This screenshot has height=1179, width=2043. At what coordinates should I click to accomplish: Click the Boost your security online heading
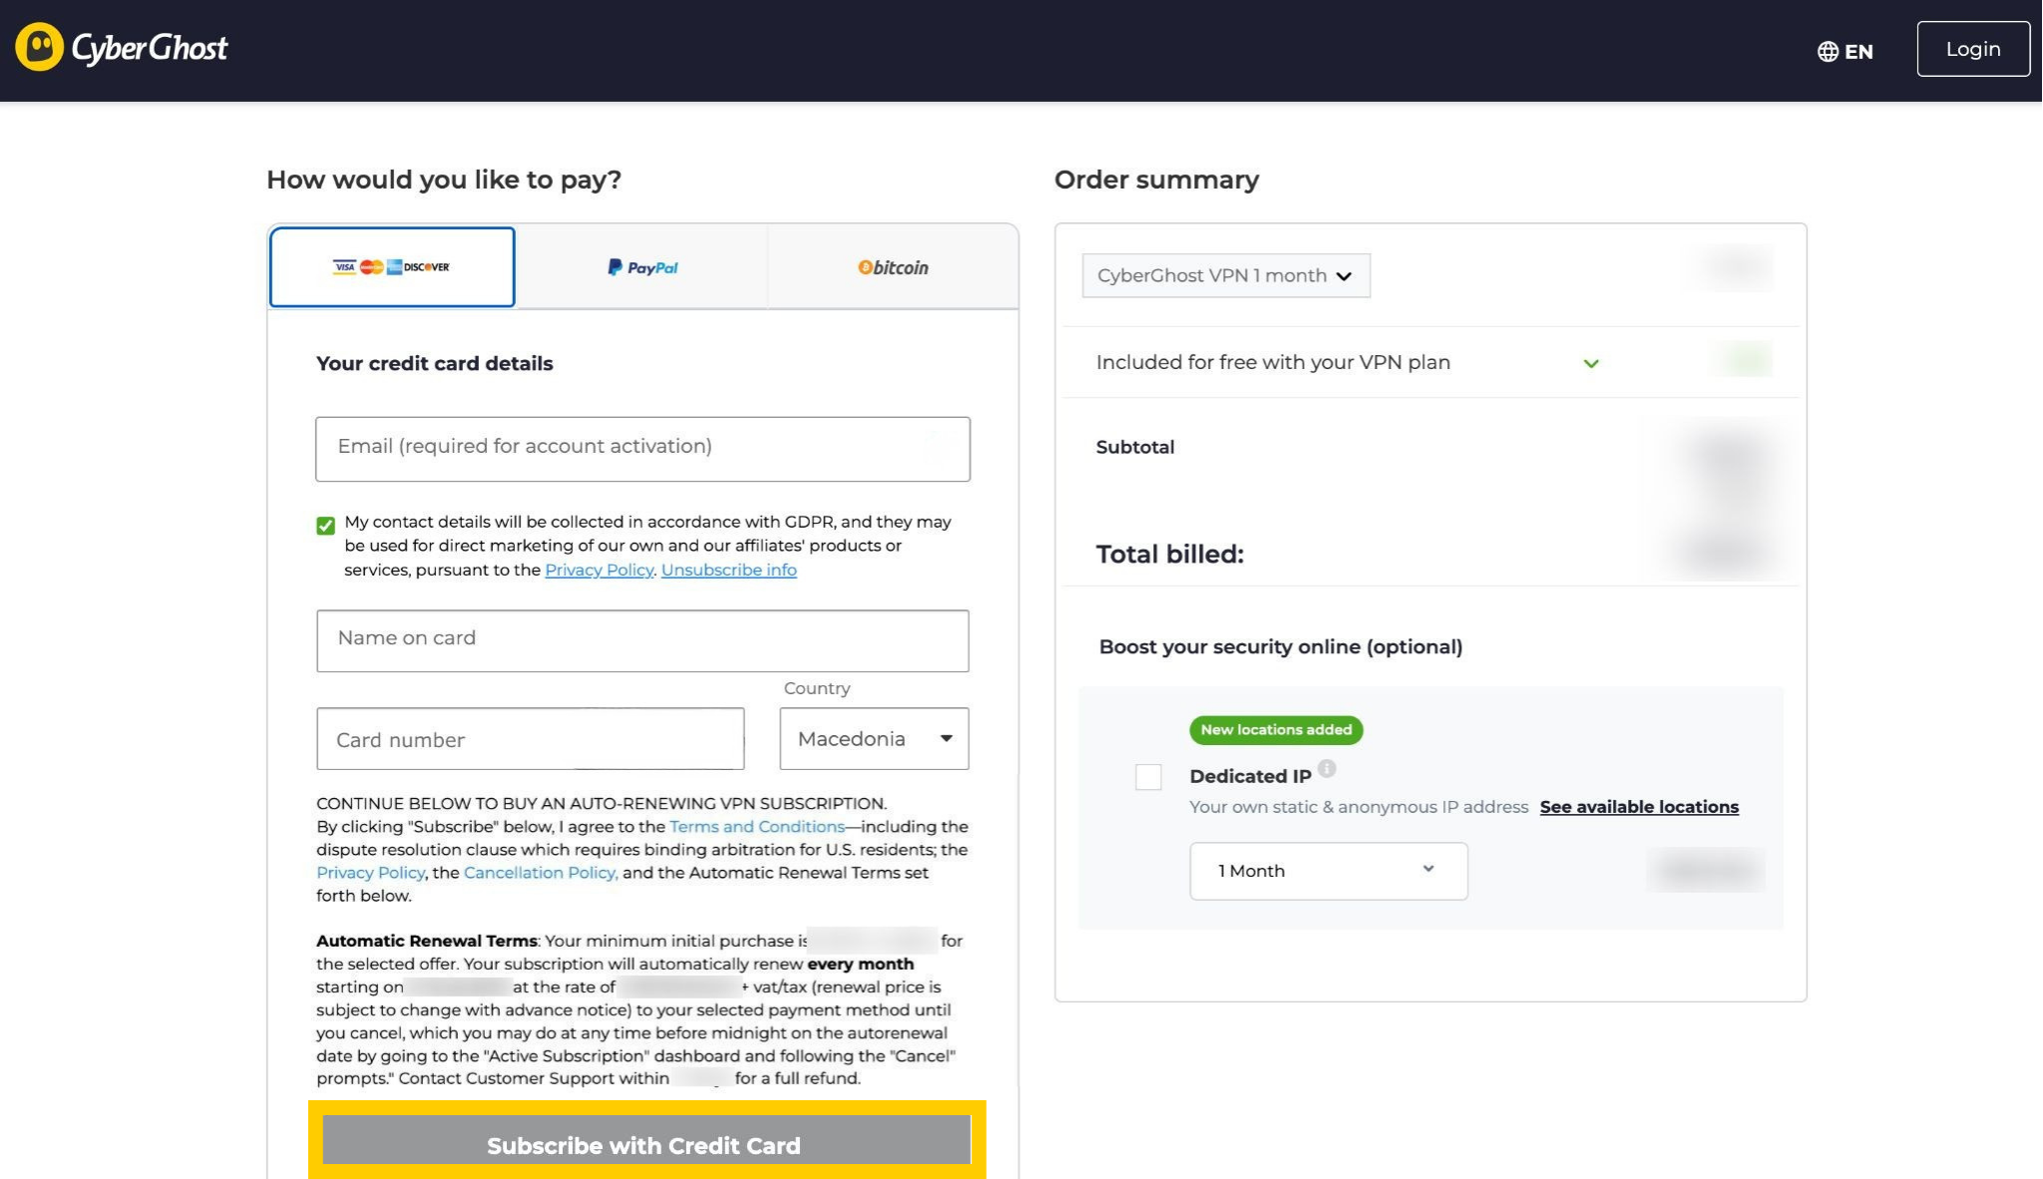tap(1281, 646)
